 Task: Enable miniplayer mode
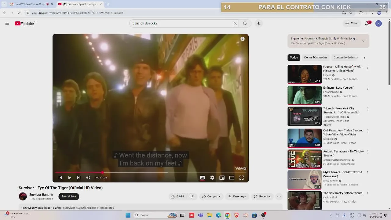pos(222,178)
